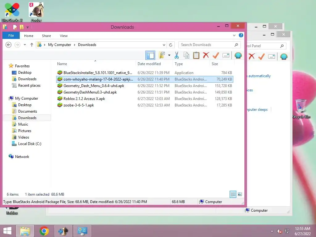The width and height of the screenshot is (316, 237).
Task: Expand the address bar history dropdown
Action: pos(164,45)
